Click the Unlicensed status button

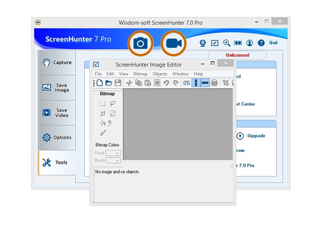point(238,55)
